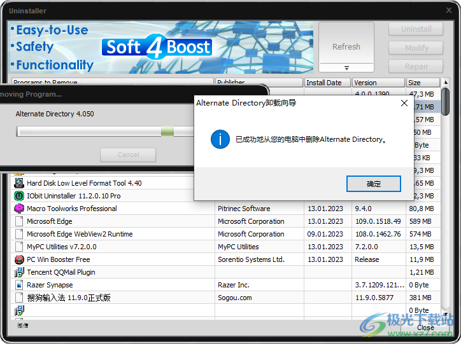Select MyPC Utilities v7.2.0.0 row
This screenshot has height=344, width=461.
coord(225,247)
